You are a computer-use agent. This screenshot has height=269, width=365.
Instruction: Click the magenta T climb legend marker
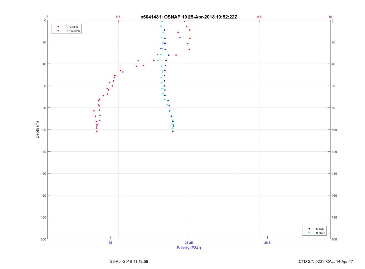(58, 31)
